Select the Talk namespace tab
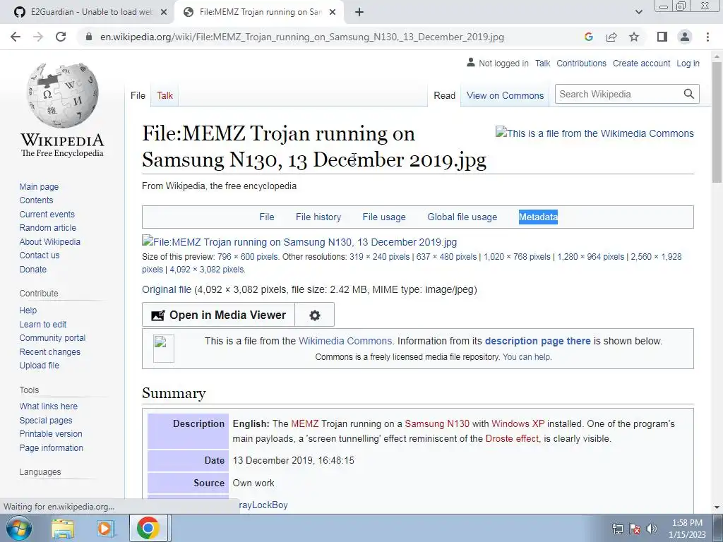 point(165,95)
